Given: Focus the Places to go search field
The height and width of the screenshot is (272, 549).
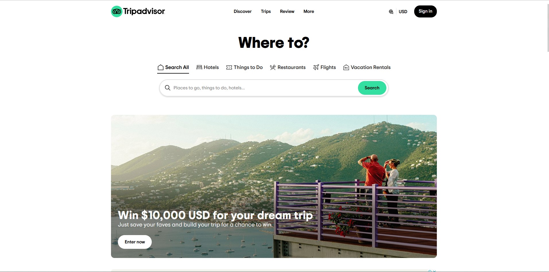Looking at the screenshot, I should pyautogui.click(x=264, y=88).
